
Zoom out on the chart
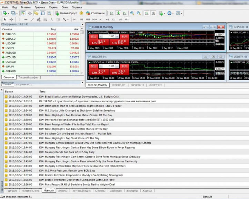point(139,13)
